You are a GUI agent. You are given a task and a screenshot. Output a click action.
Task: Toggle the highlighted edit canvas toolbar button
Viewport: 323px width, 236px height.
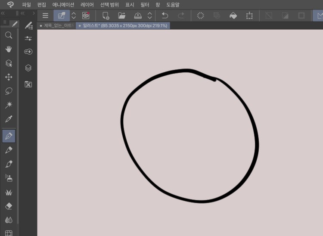coord(62,16)
